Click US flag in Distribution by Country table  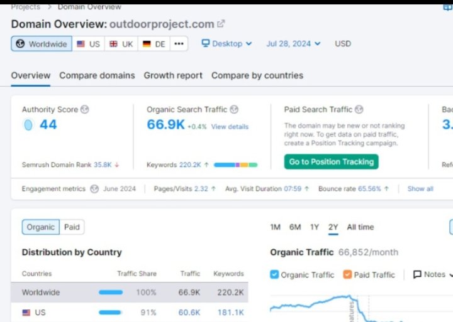tap(26, 313)
